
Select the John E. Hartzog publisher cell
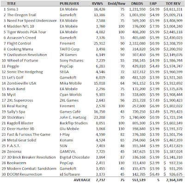click(x=73, y=117)
